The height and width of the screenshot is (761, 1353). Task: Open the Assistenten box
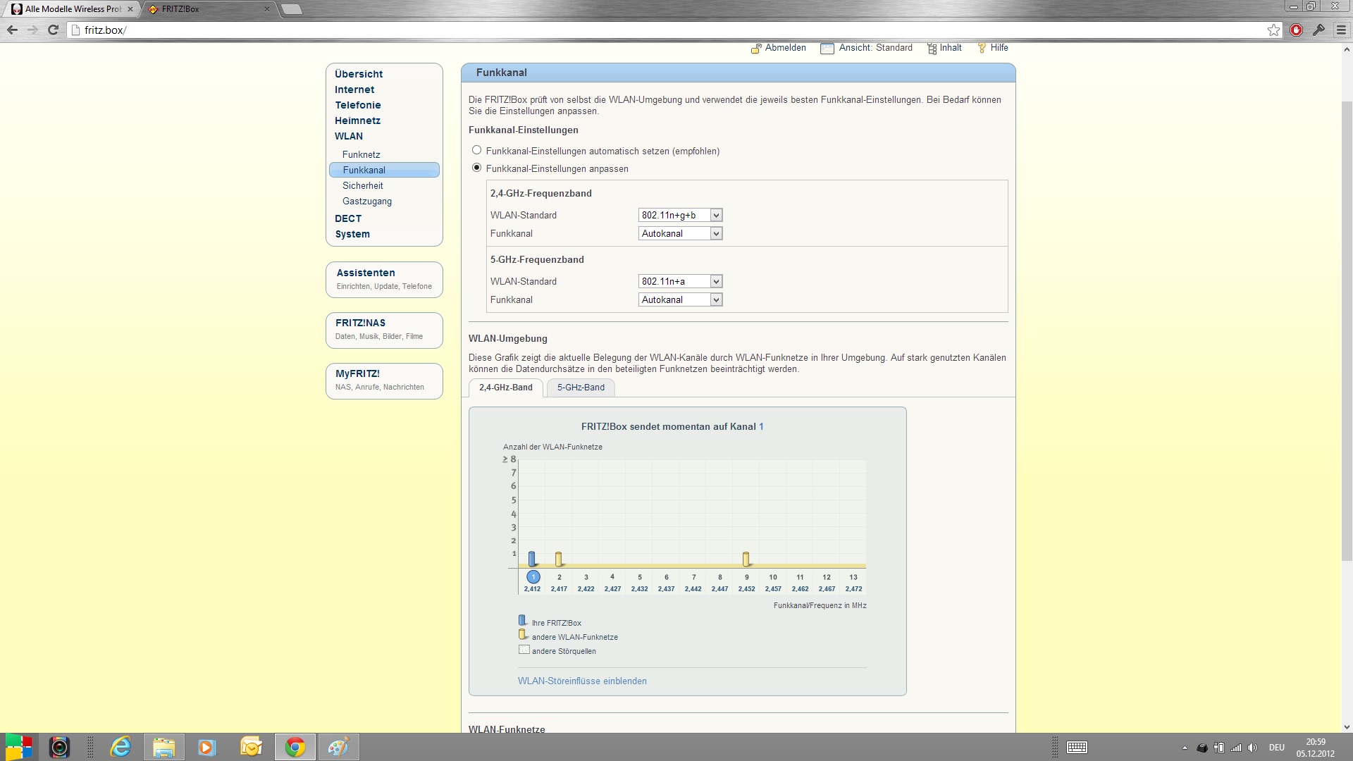(x=384, y=280)
